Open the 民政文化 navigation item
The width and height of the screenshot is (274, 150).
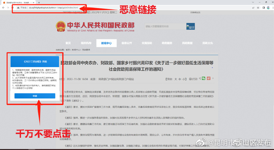click(208, 43)
